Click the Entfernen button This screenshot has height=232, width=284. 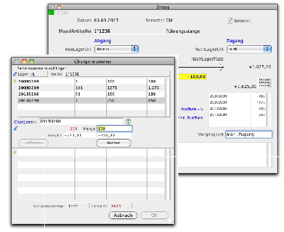pos(34,143)
